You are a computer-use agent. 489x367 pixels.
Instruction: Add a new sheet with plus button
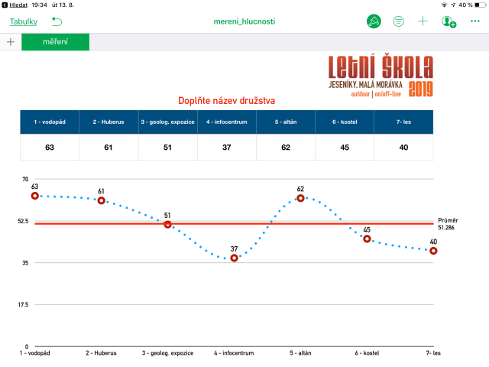10,42
